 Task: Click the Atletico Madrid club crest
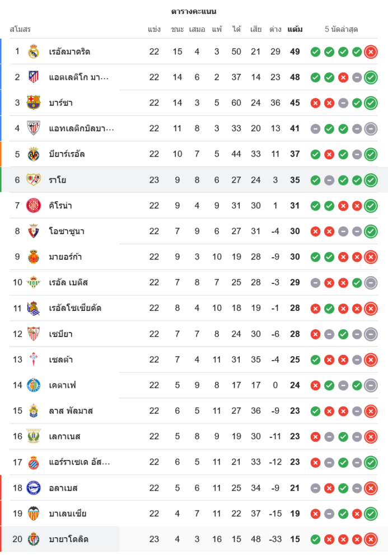[34, 77]
